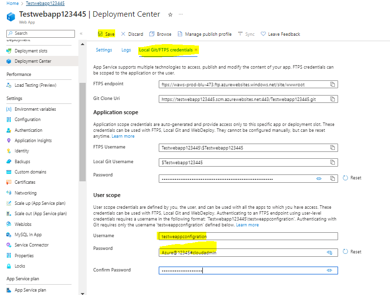Click the Custom domains icon
The height and width of the screenshot is (295, 390).
9,172
